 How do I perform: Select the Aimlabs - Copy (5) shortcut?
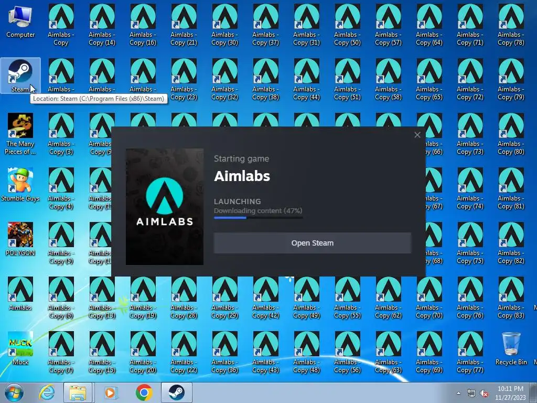click(x=61, y=243)
